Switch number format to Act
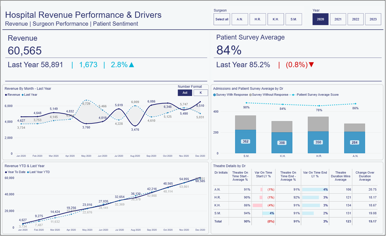Screen dimensions: 386x236 [185, 93]
